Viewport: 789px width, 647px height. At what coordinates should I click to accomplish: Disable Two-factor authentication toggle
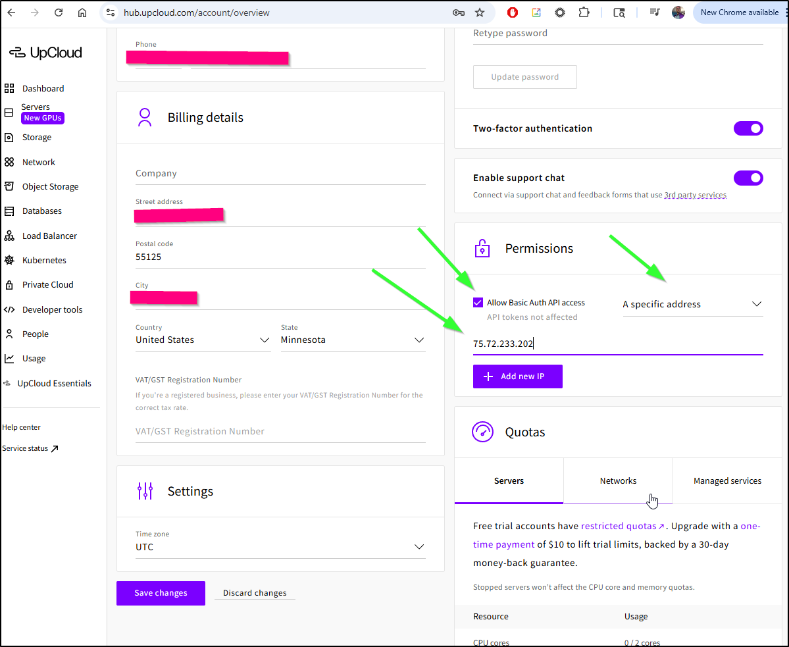tap(748, 128)
